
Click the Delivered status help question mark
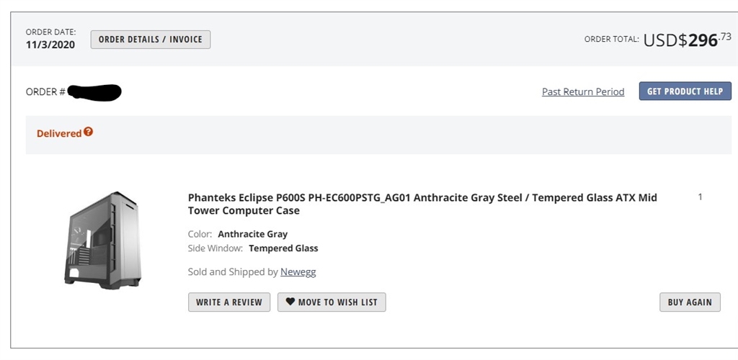(89, 132)
